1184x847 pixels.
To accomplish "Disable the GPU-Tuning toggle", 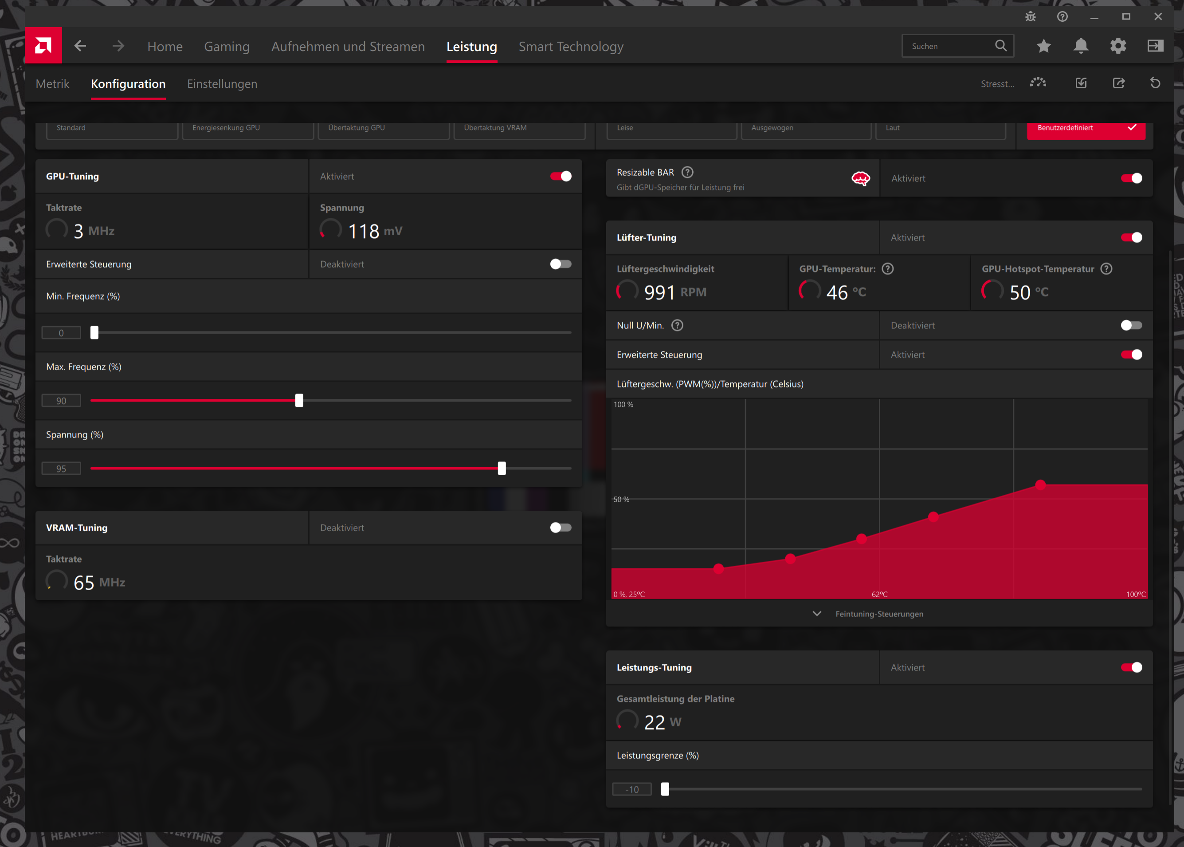I will (x=561, y=176).
